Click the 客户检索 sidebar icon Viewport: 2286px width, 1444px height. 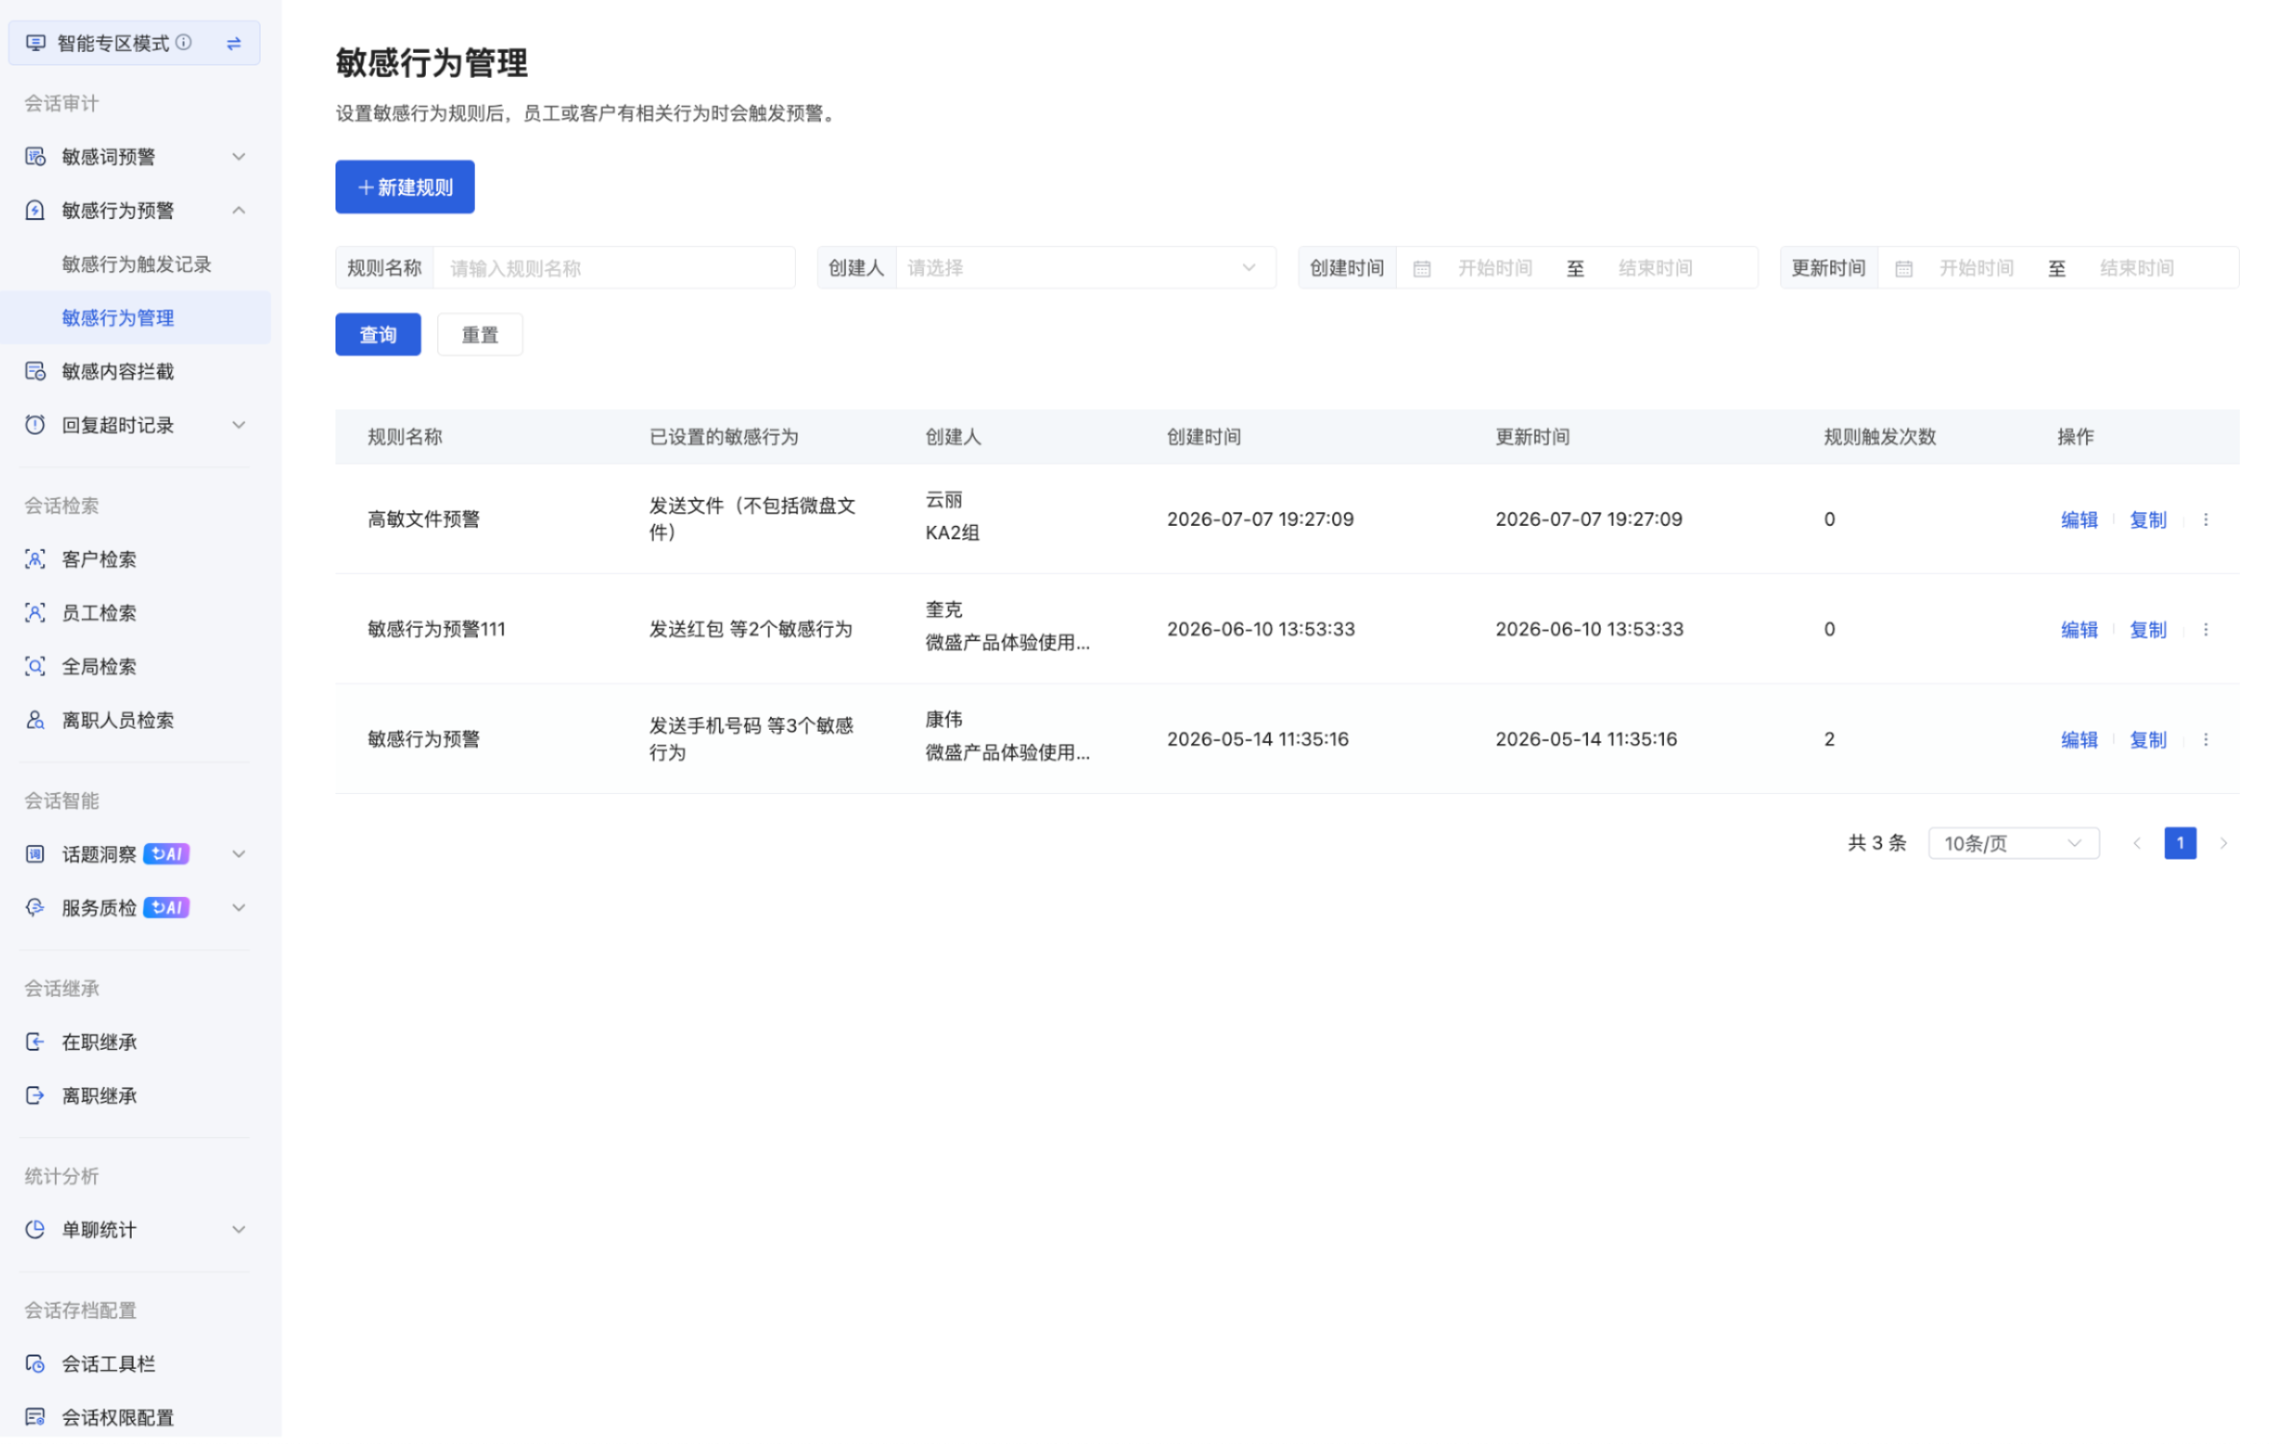(x=36, y=560)
